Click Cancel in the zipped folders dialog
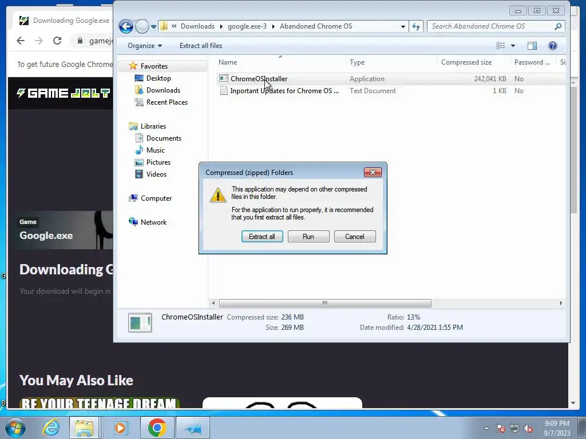This screenshot has width=586, height=439. click(355, 236)
